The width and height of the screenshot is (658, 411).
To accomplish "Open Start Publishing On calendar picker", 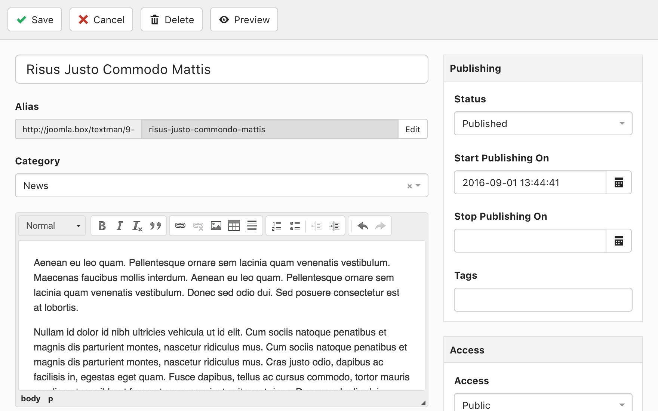I will pos(619,183).
